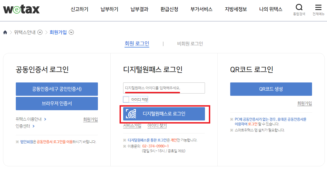Click the 공동인증서 로그인 heading

coord(42,69)
